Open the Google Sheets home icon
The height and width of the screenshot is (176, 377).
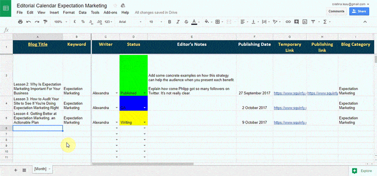click(6, 8)
